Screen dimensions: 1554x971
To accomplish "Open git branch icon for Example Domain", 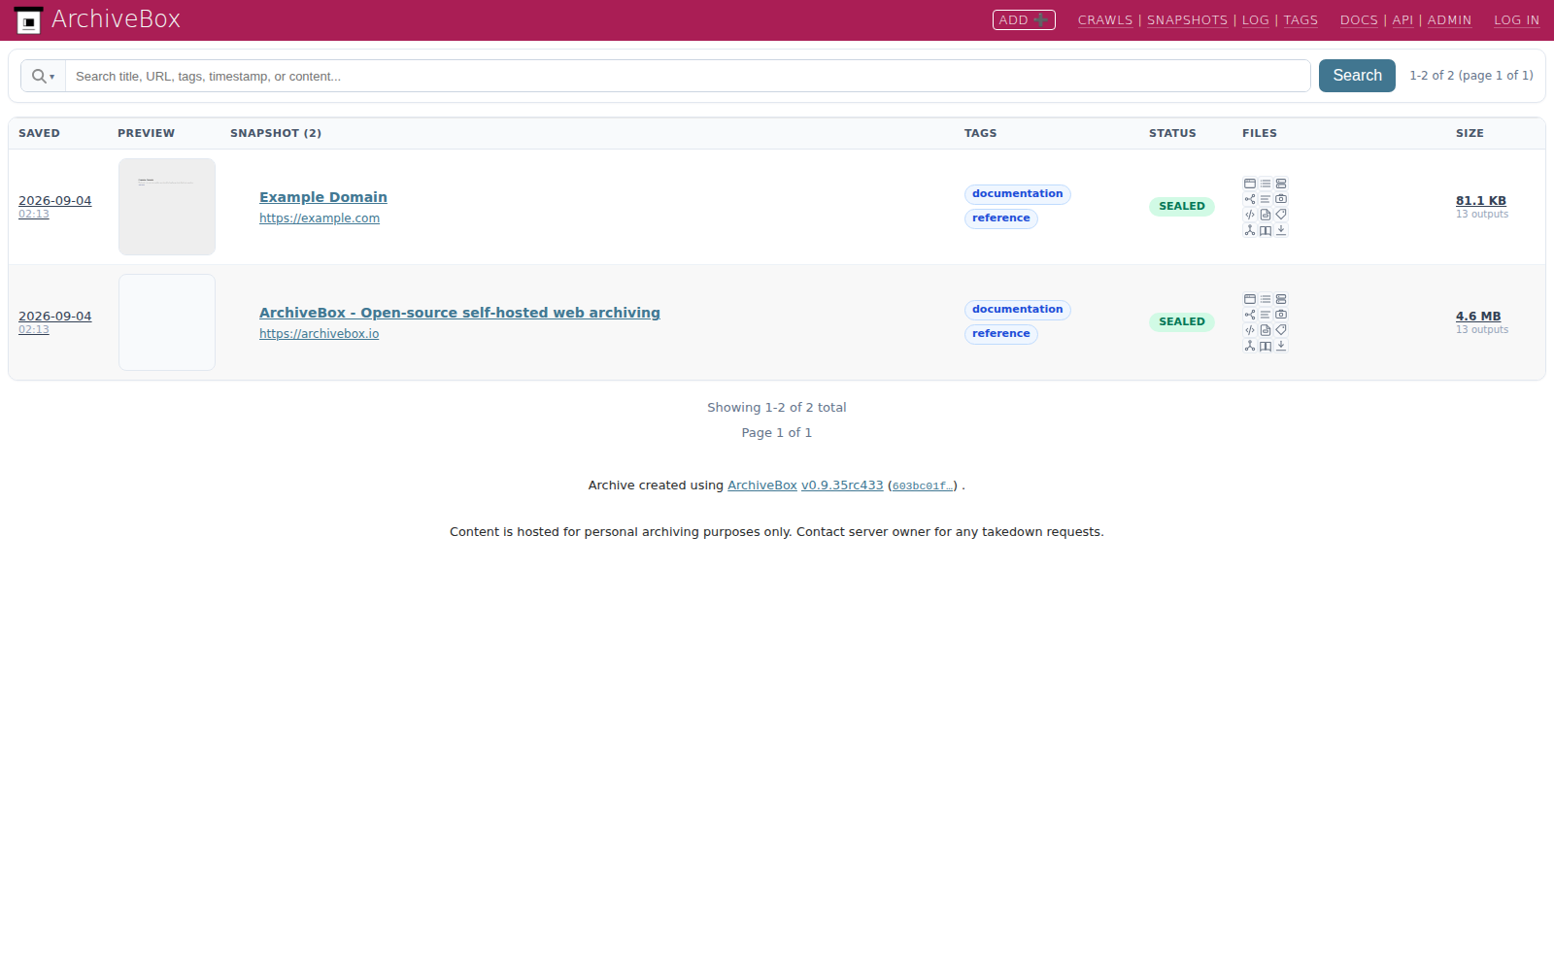I will point(1250,230).
